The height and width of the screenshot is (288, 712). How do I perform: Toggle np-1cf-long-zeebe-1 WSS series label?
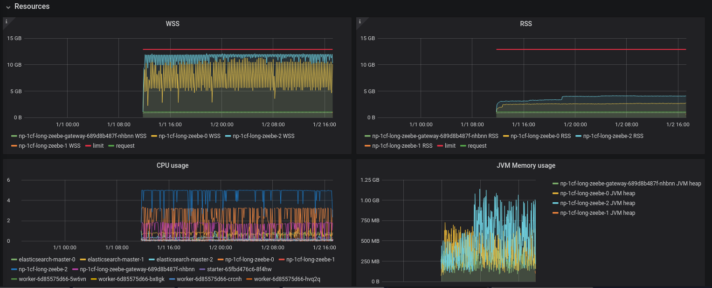click(49, 146)
